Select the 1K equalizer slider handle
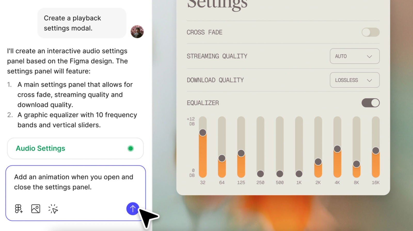This screenshot has height=231, width=413. click(x=299, y=174)
